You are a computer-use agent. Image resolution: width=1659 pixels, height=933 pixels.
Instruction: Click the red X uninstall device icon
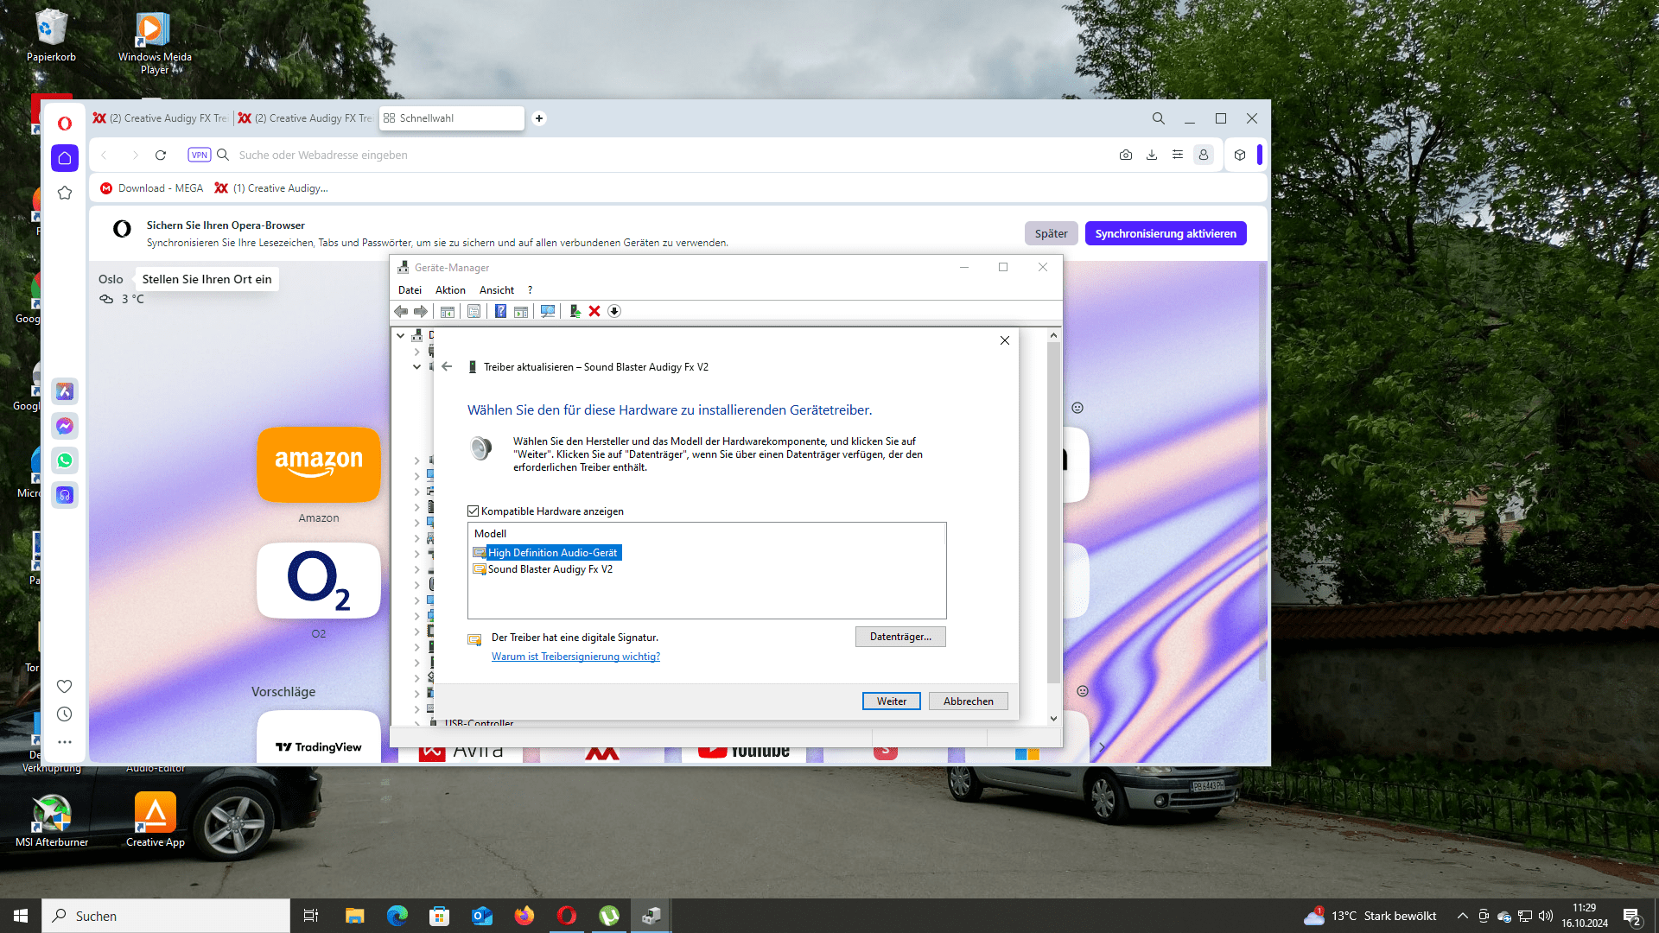pyautogui.click(x=594, y=311)
